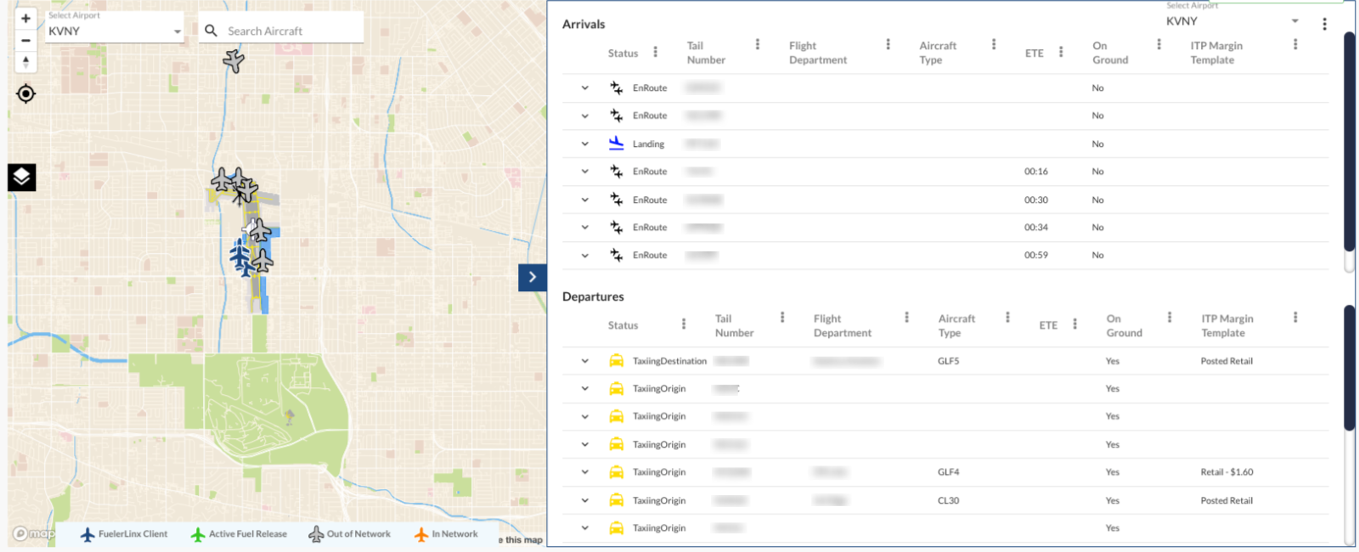Sort by Departures ITP Margin Template header
Viewport: 1359px width, 552px height.
1227,325
